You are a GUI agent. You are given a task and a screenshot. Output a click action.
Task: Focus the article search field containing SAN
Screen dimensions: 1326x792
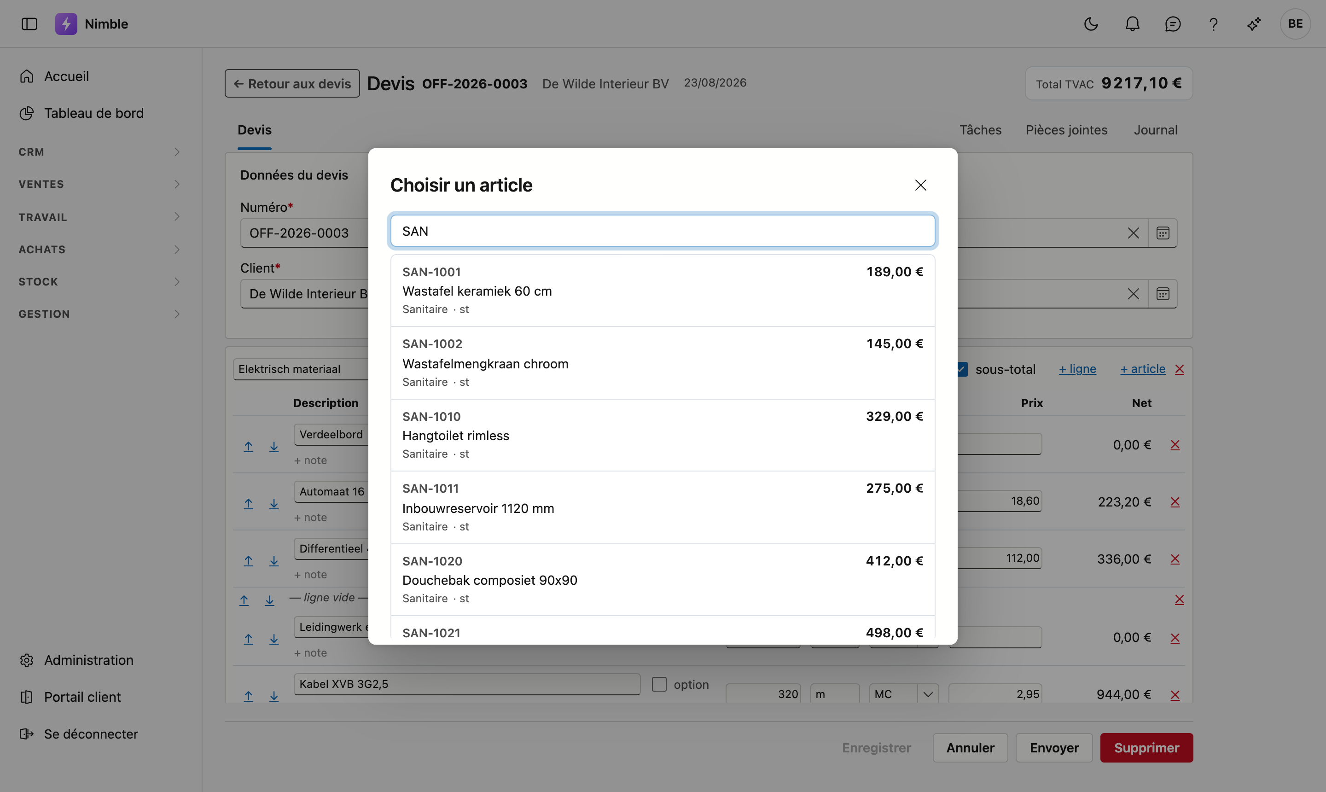coord(662,231)
